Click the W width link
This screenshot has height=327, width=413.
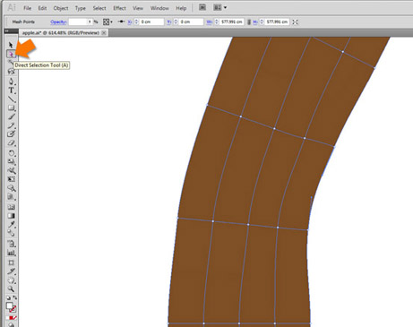click(x=210, y=22)
